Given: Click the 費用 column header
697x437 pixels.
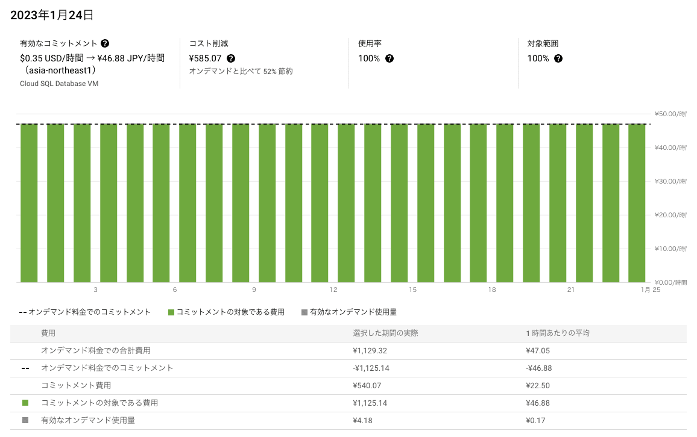Looking at the screenshot, I should click(48, 333).
